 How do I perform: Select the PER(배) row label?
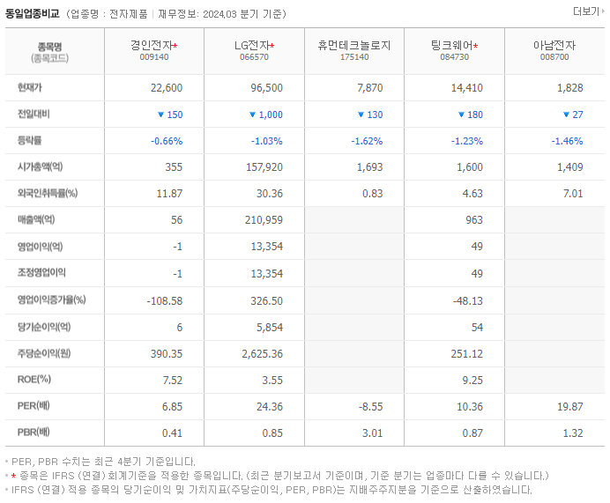coord(33,406)
